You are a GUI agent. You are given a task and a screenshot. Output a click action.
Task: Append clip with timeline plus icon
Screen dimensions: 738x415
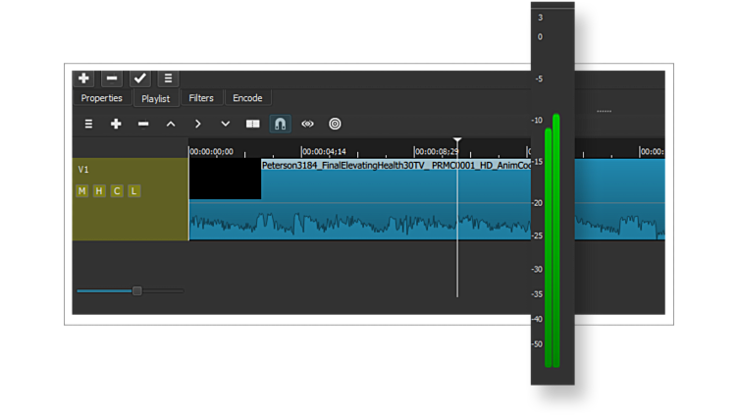point(116,125)
